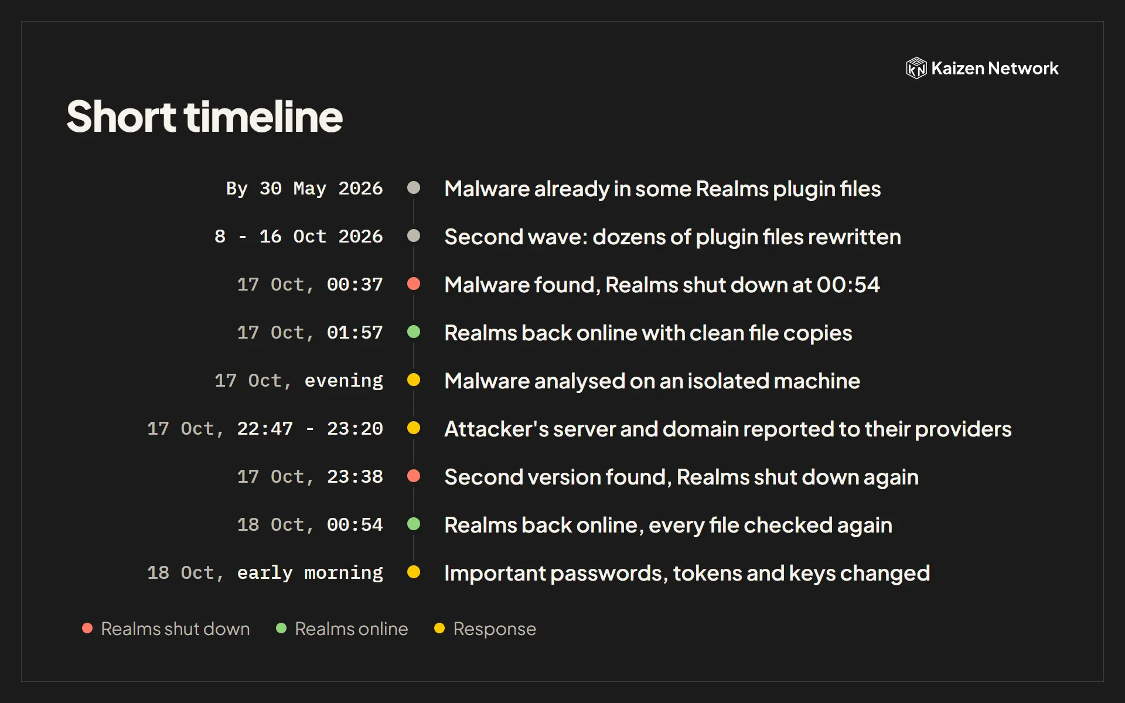Screen dimensions: 1125x703
Task: Click the yellow marker at 22:47 - 23:20
Action: click(414, 428)
